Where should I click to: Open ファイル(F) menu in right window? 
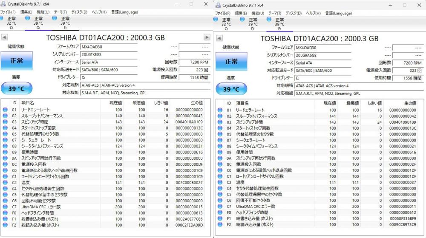223,13
